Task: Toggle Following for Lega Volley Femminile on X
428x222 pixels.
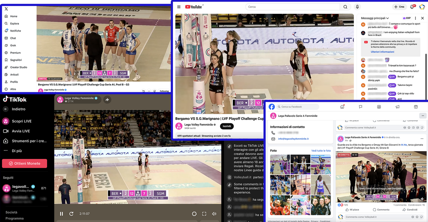Action: pos(164,91)
